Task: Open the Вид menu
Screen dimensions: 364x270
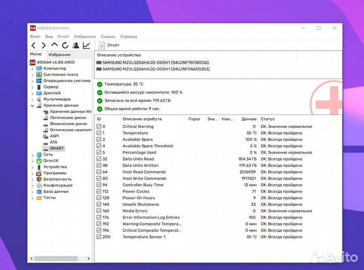Action: [49, 36]
